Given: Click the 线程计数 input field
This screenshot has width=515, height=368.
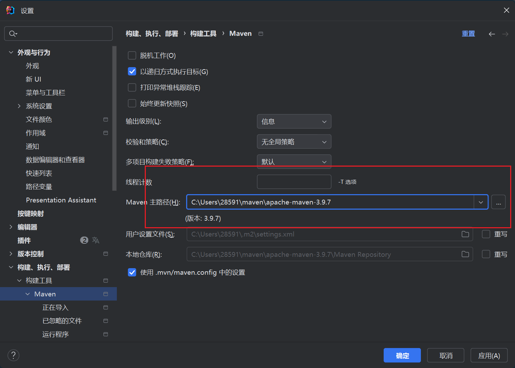Looking at the screenshot, I should [294, 182].
